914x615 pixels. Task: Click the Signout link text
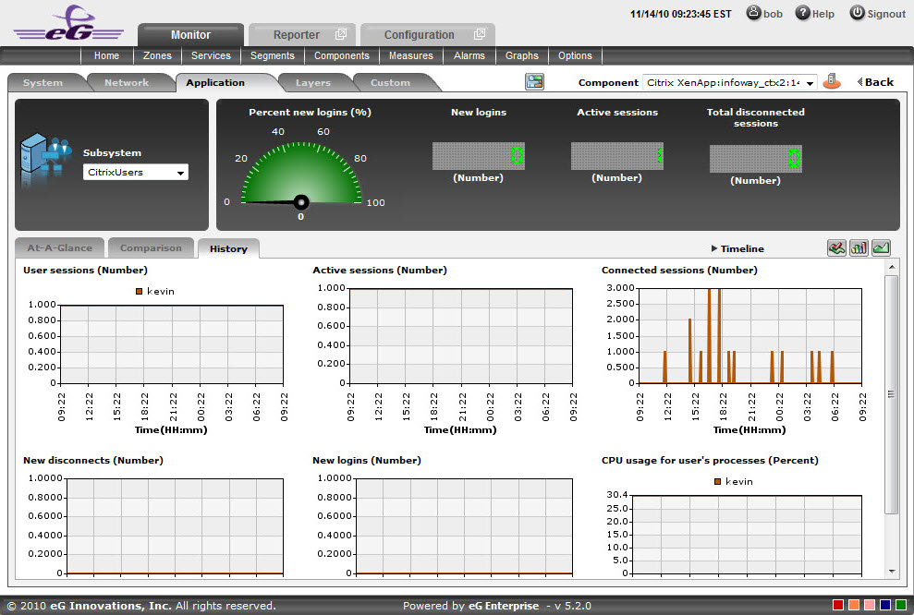(x=886, y=14)
